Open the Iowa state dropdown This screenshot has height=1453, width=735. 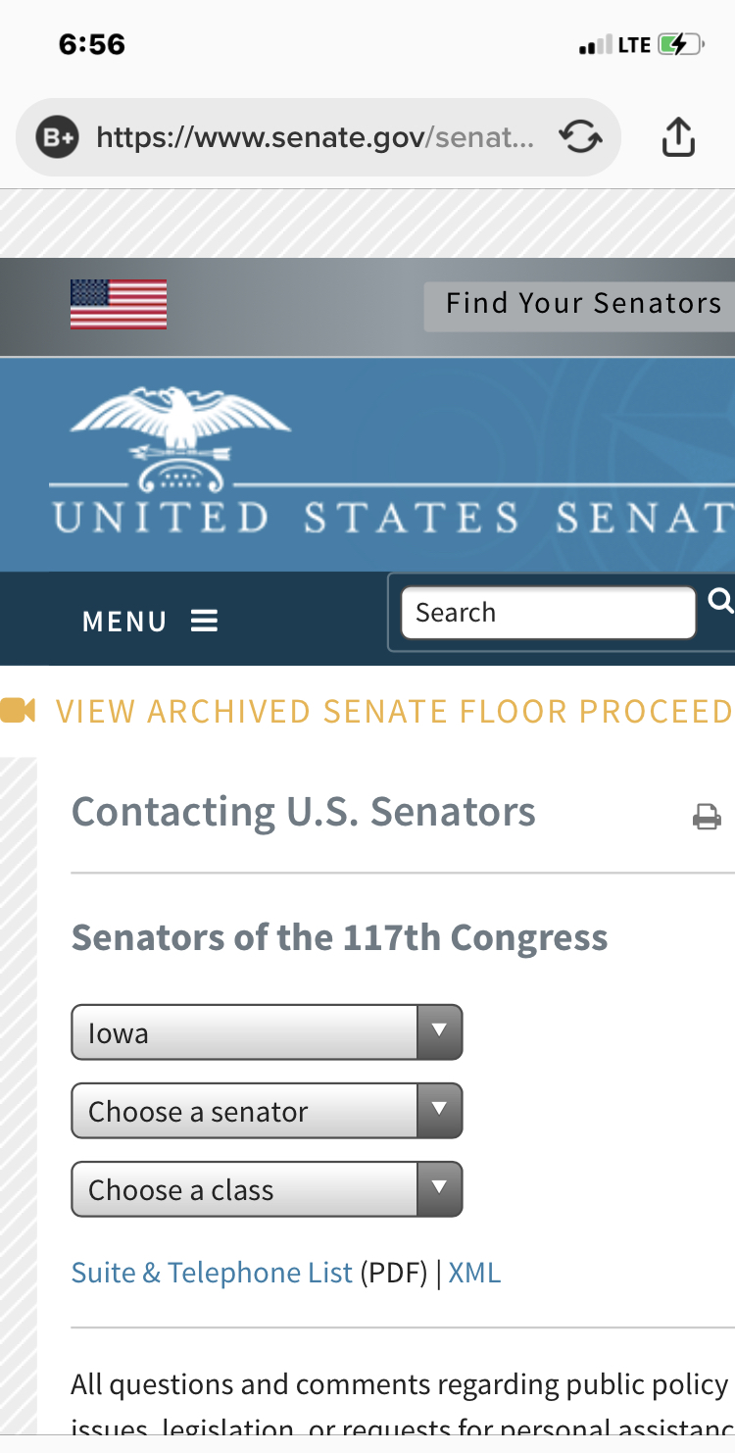(x=267, y=1032)
